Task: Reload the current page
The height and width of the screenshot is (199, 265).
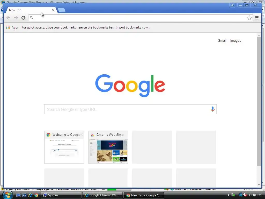Action: (x=23, y=18)
